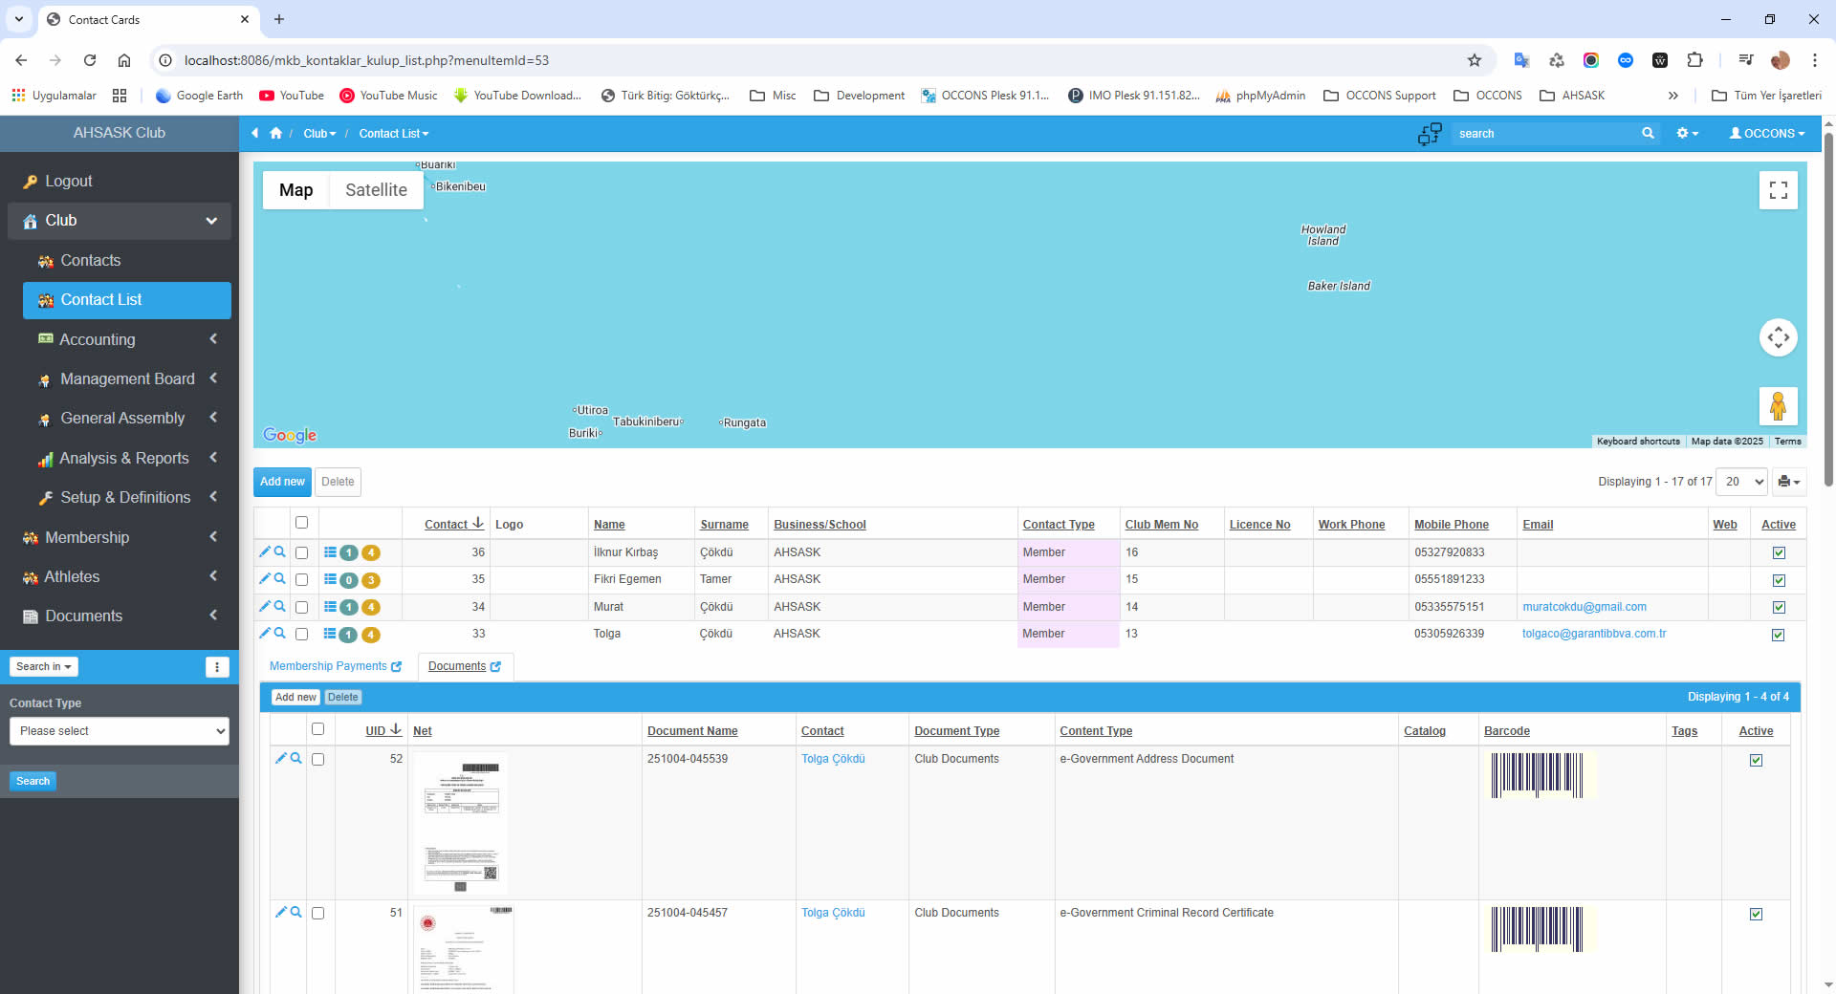Switch map to Satellite view
The image size is (1836, 994).
pyautogui.click(x=376, y=190)
